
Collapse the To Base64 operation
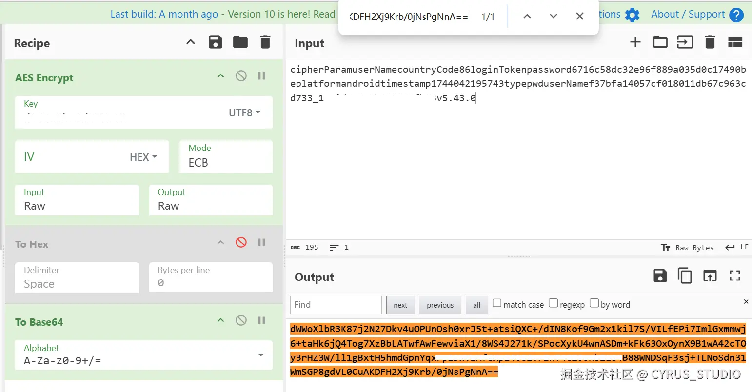pyautogui.click(x=220, y=320)
